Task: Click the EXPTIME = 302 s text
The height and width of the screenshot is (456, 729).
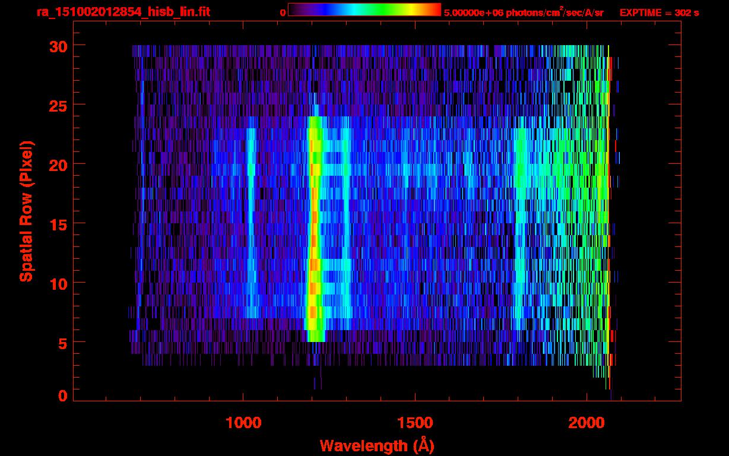Action: pyautogui.click(x=659, y=12)
